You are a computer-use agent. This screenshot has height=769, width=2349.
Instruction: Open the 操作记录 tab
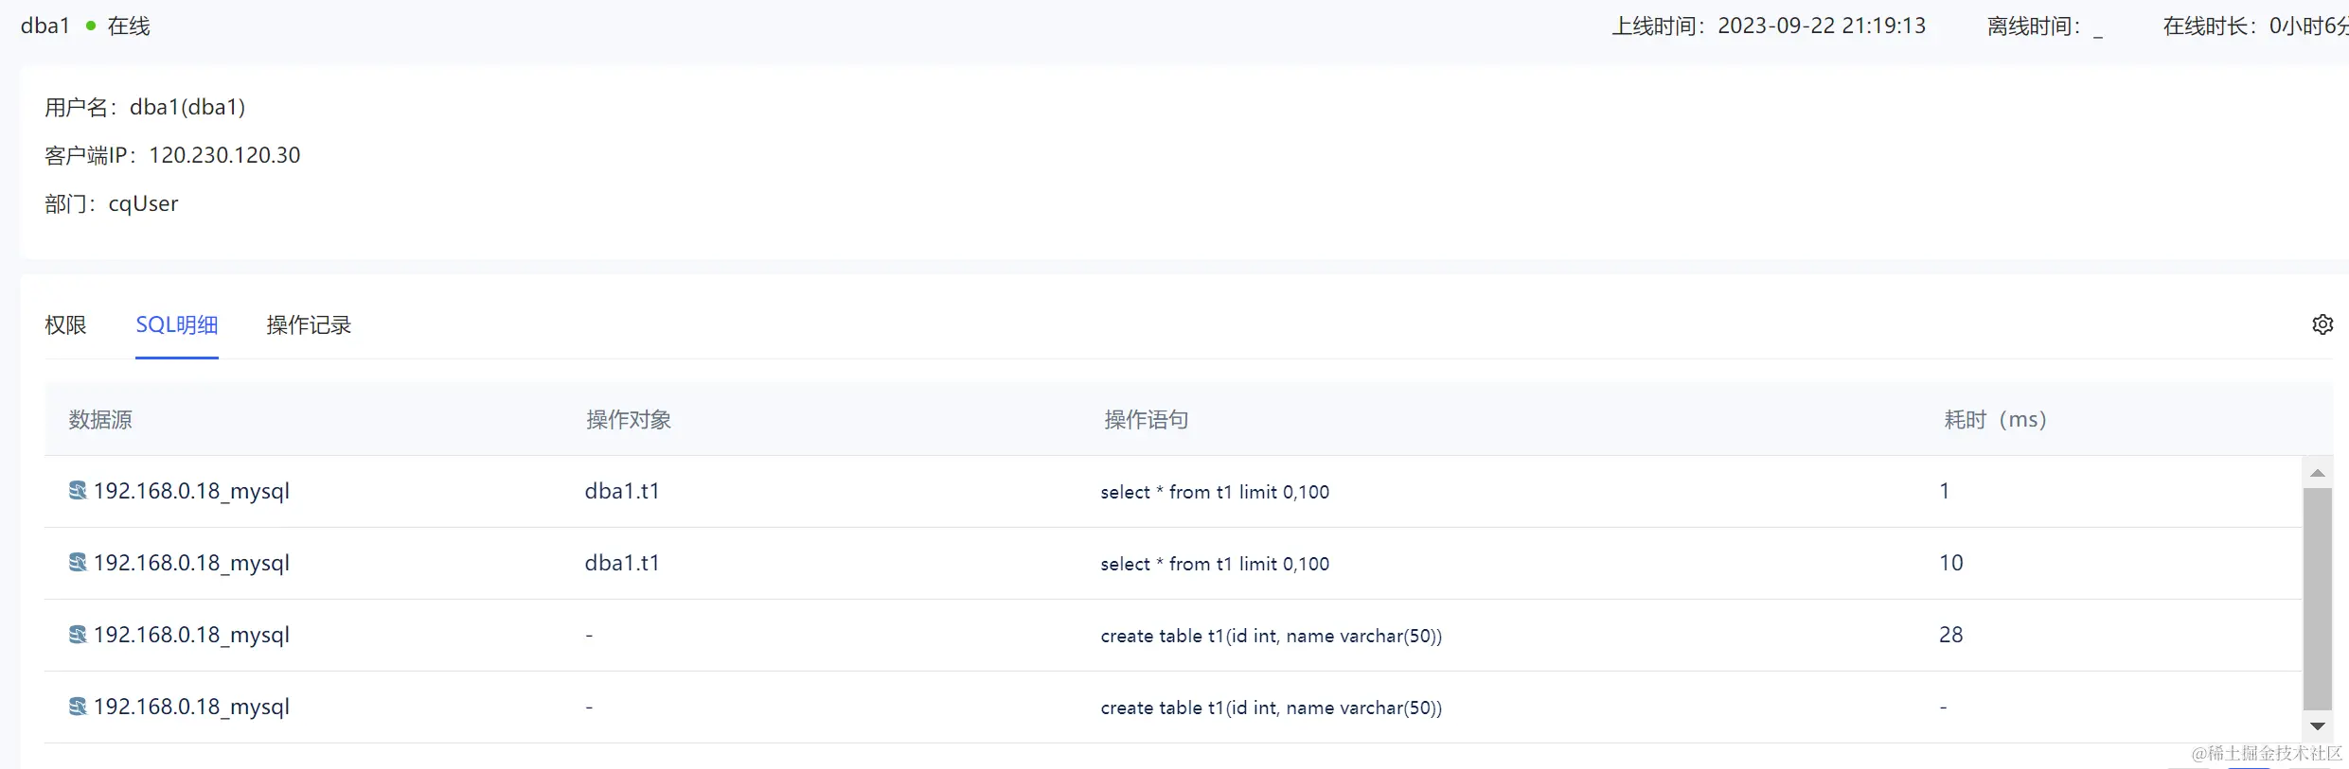click(x=309, y=324)
